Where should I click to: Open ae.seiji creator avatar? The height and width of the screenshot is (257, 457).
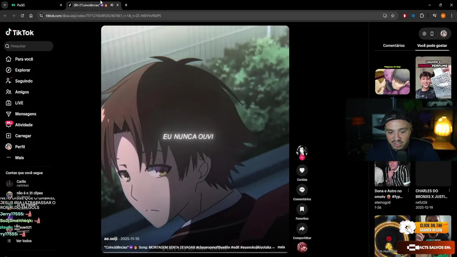302,151
